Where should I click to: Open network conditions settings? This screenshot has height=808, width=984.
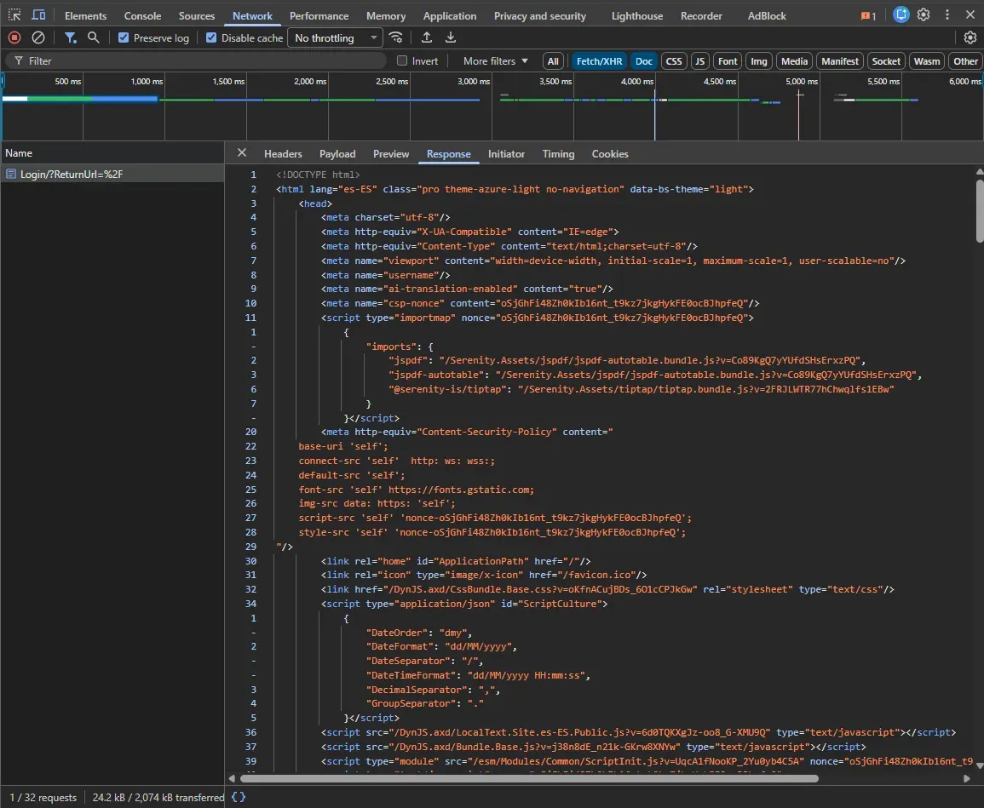[394, 37]
